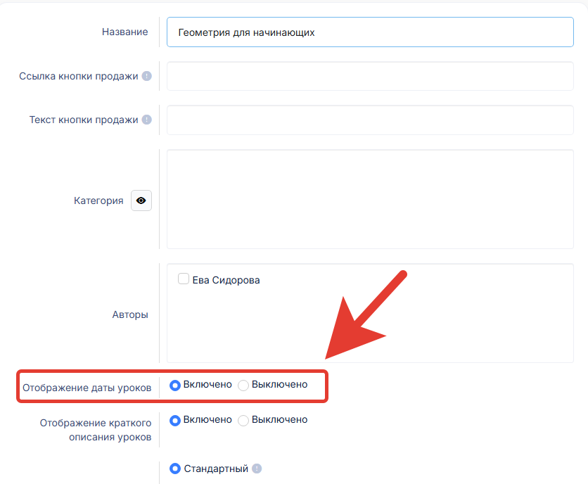This screenshot has height=484, width=588.
Task: Choose 'Выключено' for краткого описания уроков
Action: (x=243, y=420)
